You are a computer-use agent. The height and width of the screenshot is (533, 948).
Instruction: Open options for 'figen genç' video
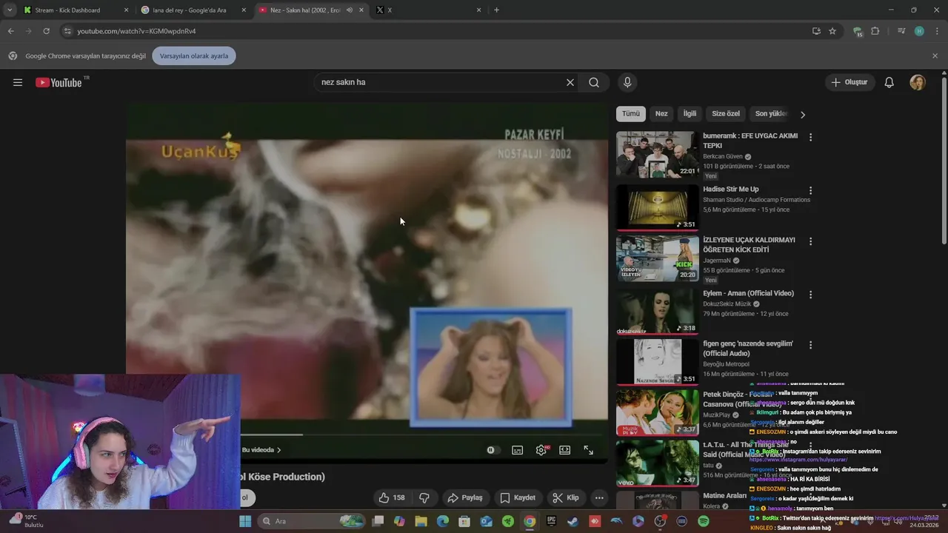point(811,345)
